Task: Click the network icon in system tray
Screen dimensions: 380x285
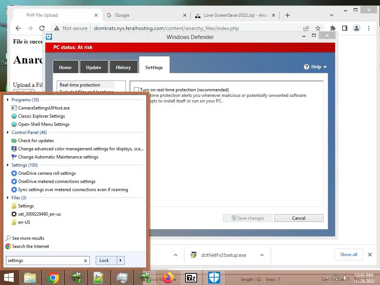Action: point(336,278)
